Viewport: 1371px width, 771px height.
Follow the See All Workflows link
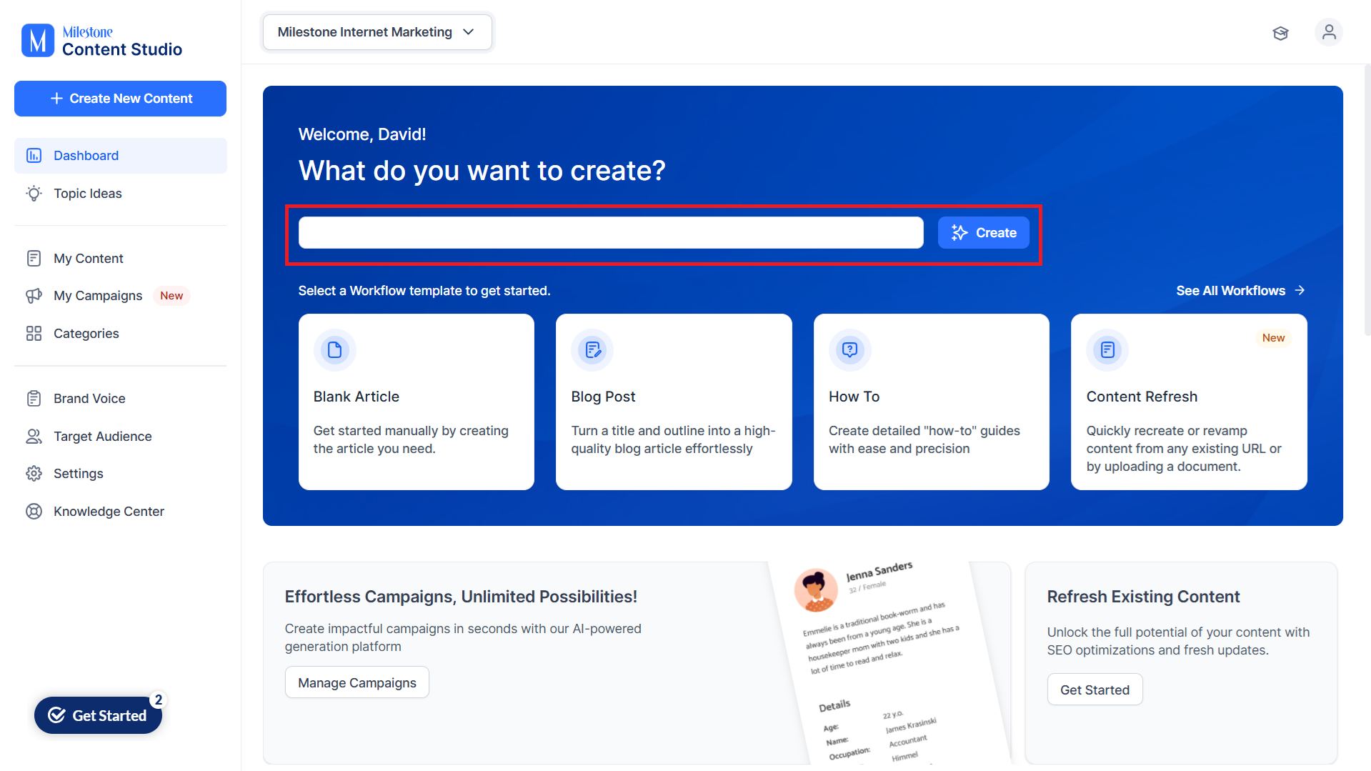click(x=1240, y=291)
